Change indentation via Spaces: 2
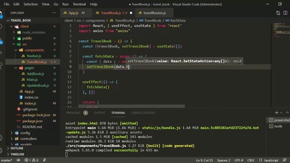Viewport: 290px width, 163px height. tap(223, 160)
